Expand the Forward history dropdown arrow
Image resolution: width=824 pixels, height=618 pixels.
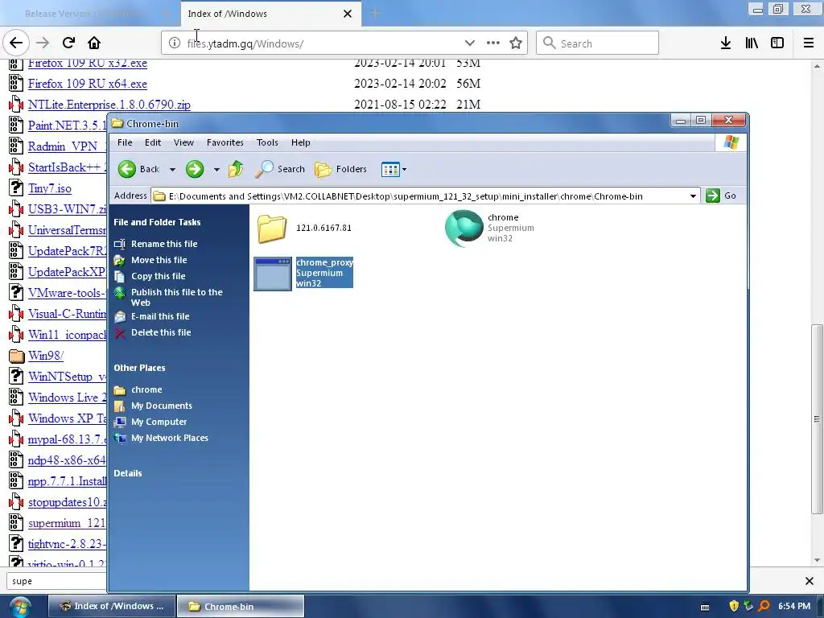216,170
